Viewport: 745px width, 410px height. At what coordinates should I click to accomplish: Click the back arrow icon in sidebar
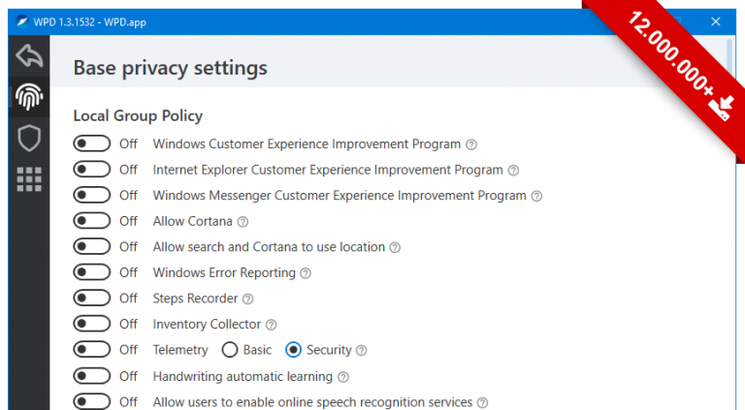29,56
